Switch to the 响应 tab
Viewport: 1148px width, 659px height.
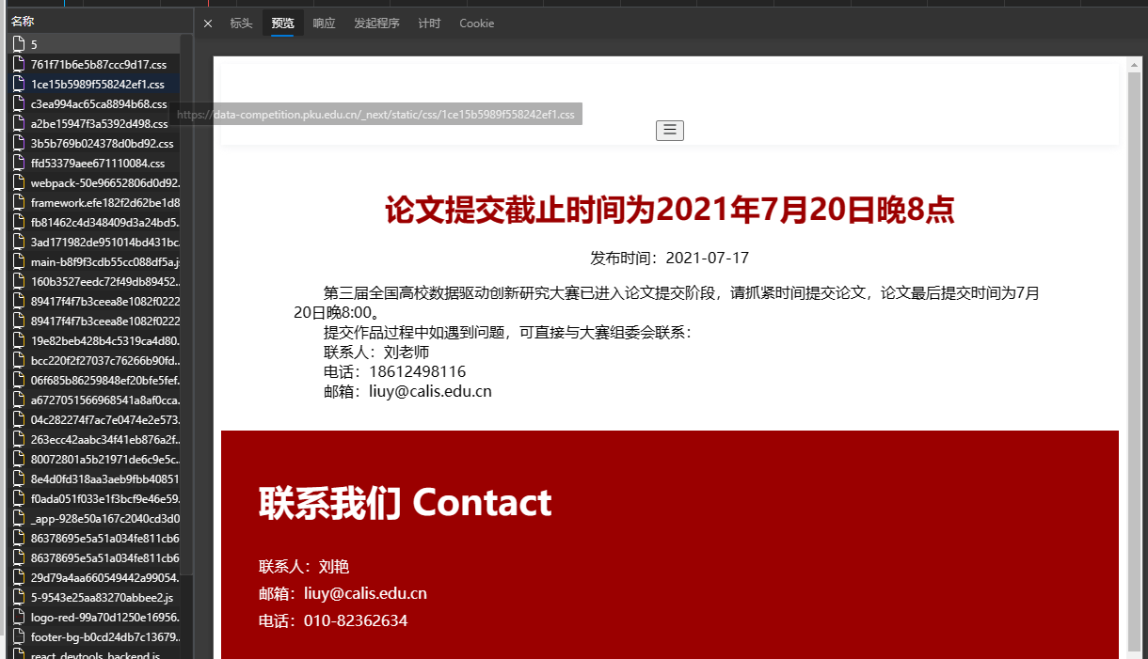click(324, 24)
